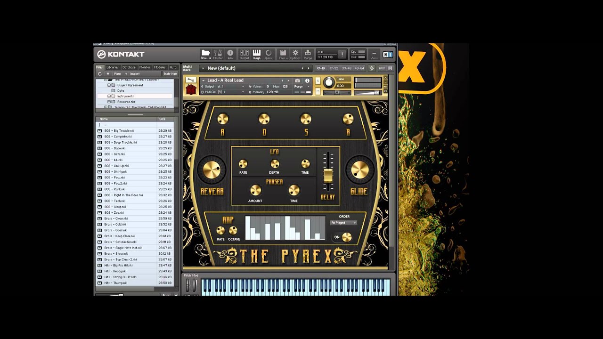Screen dimensions: 603x339
Task: Open the Output st.1 dropdown
Action: click(223, 87)
